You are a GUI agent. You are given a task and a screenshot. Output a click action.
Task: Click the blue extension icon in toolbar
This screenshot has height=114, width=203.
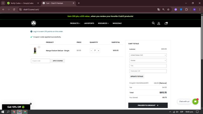[x=181, y=9]
